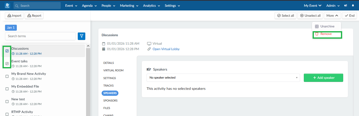
Task: Click the search magnifier icon
Action: click(x=17, y=6)
